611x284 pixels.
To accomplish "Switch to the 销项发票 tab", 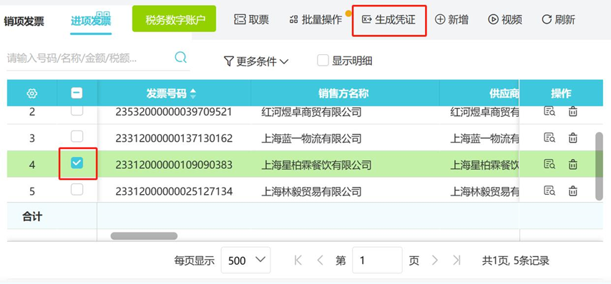I will (24, 21).
